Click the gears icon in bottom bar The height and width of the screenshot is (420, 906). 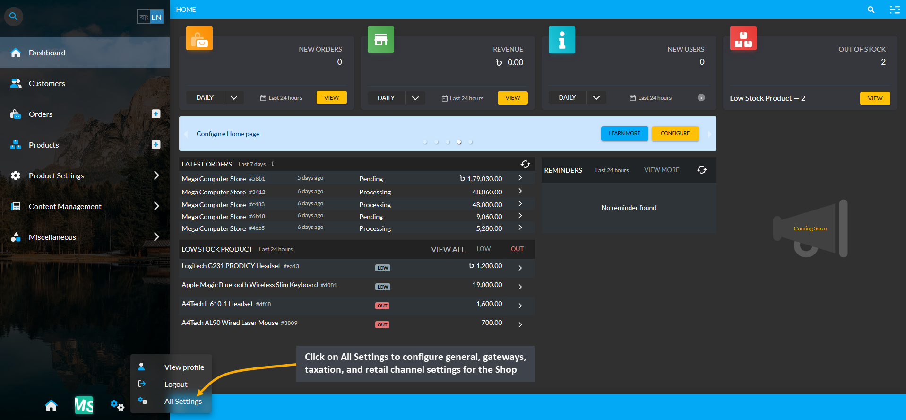(117, 405)
